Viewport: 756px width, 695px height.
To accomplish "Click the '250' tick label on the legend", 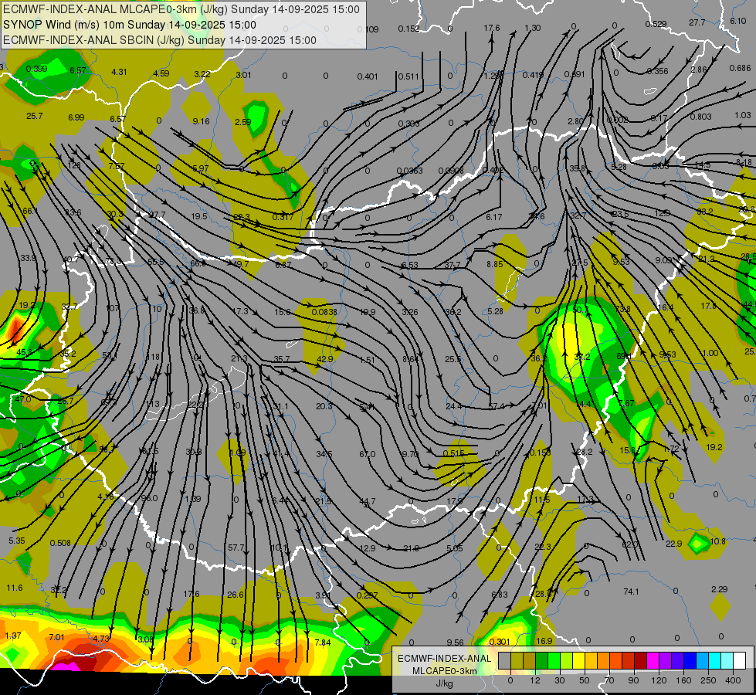I will 708,680.
